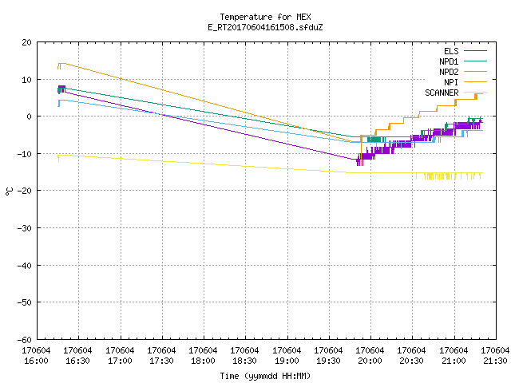Click the y-axis value -30
Viewport: 511px width, 383px height.
tap(25, 228)
